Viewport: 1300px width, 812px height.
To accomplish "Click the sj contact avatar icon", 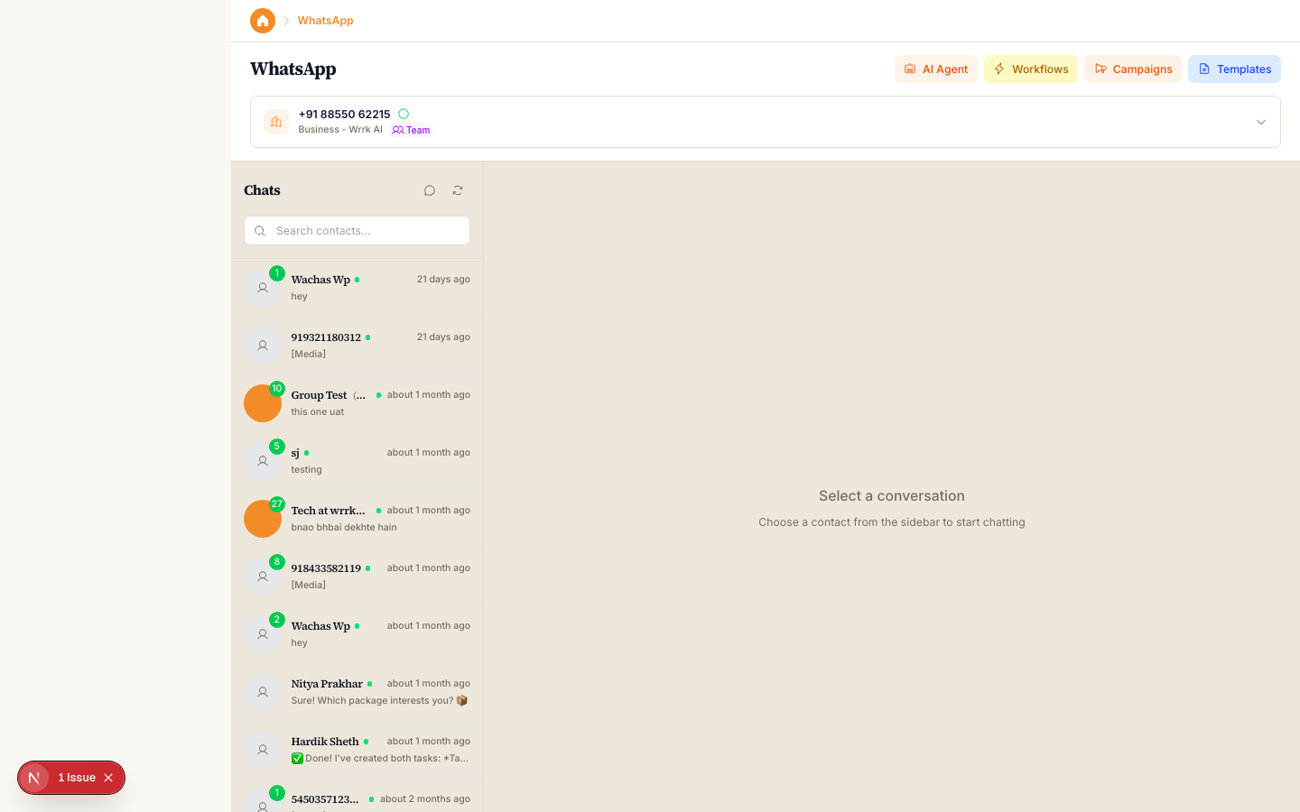I will pyautogui.click(x=263, y=461).
